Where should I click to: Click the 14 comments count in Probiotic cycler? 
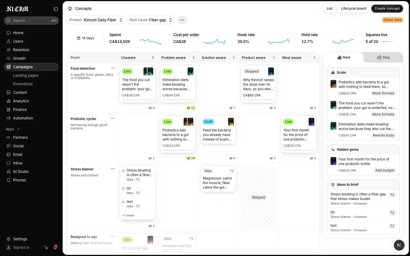[x=191, y=158]
